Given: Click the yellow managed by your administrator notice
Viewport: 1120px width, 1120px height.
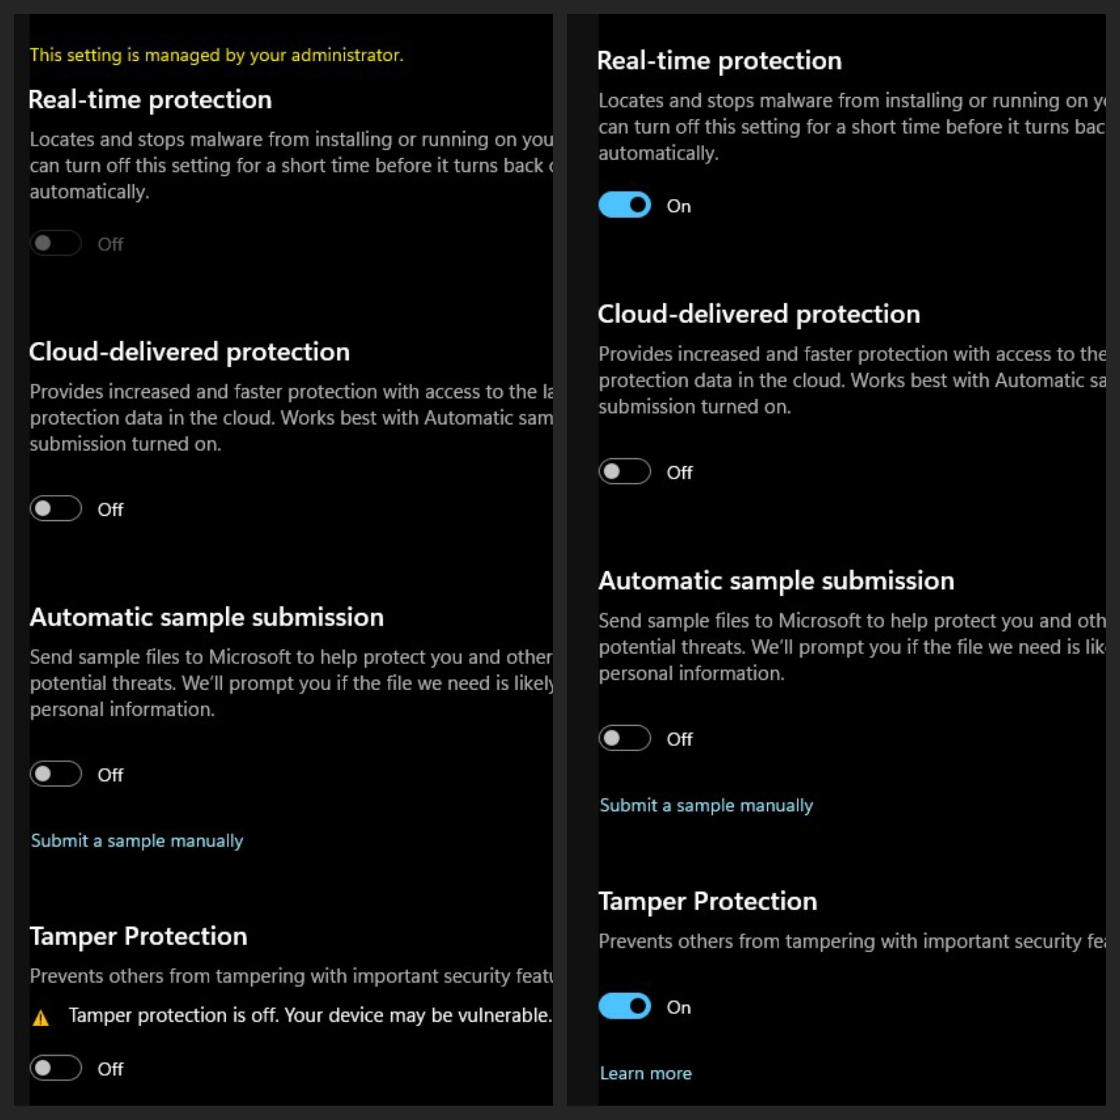Looking at the screenshot, I should (216, 55).
